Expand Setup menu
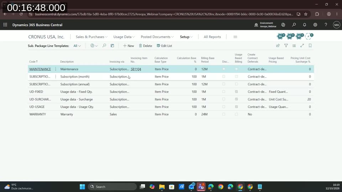 coord(186,37)
